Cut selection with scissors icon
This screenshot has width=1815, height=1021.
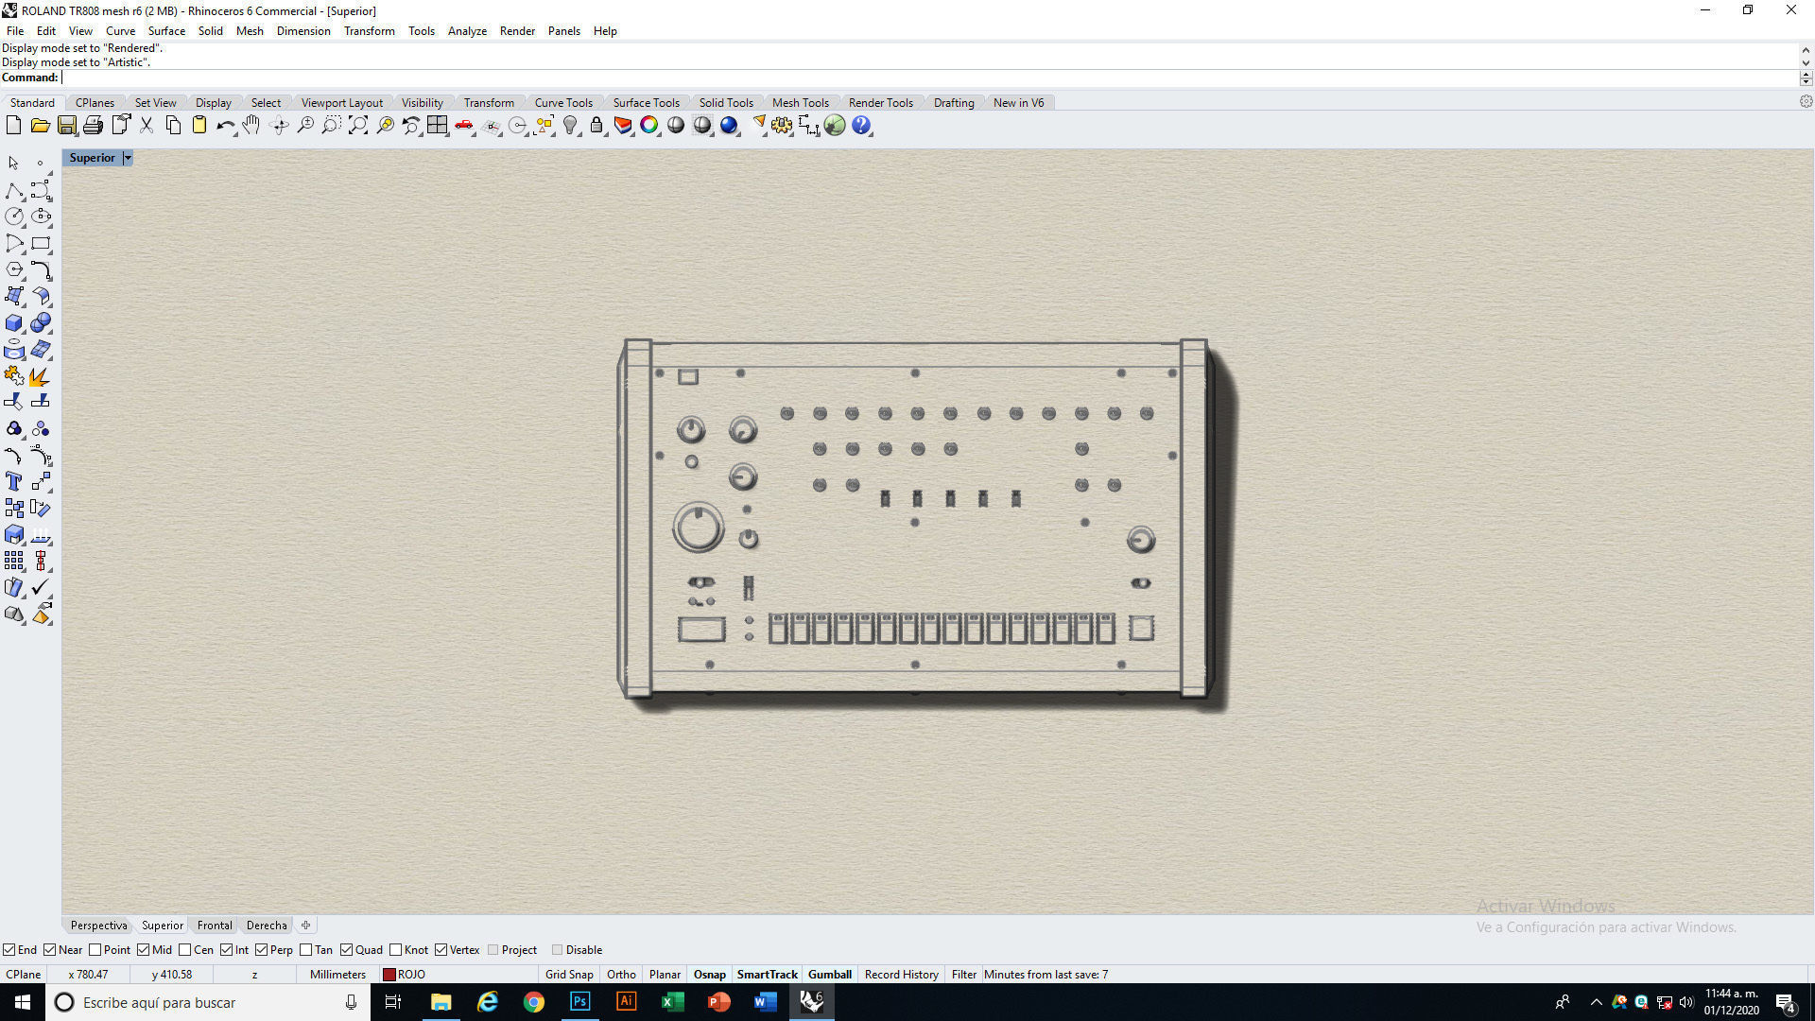tap(147, 125)
